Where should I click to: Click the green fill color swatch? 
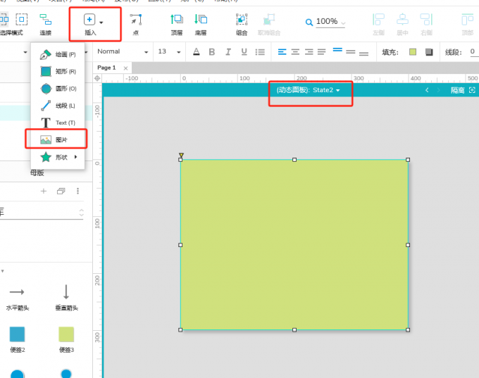[413, 52]
